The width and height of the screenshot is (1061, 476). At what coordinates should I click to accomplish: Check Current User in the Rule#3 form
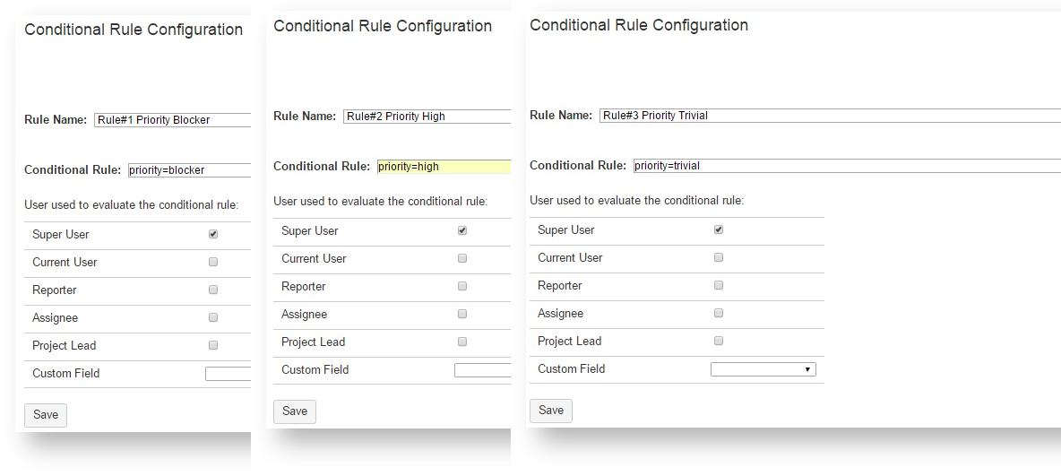719,257
